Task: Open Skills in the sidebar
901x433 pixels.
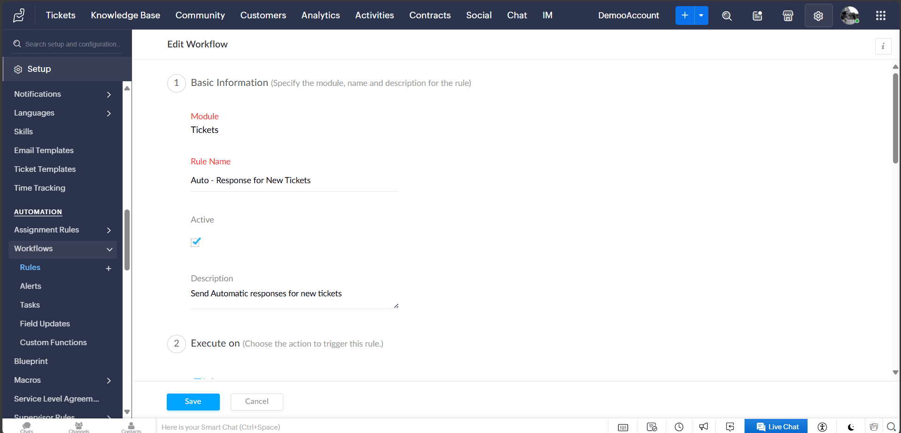Action: 23,131
